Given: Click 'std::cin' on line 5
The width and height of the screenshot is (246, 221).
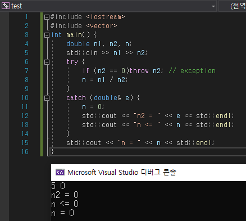Looking at the screenshot, I should coord(82,53).
